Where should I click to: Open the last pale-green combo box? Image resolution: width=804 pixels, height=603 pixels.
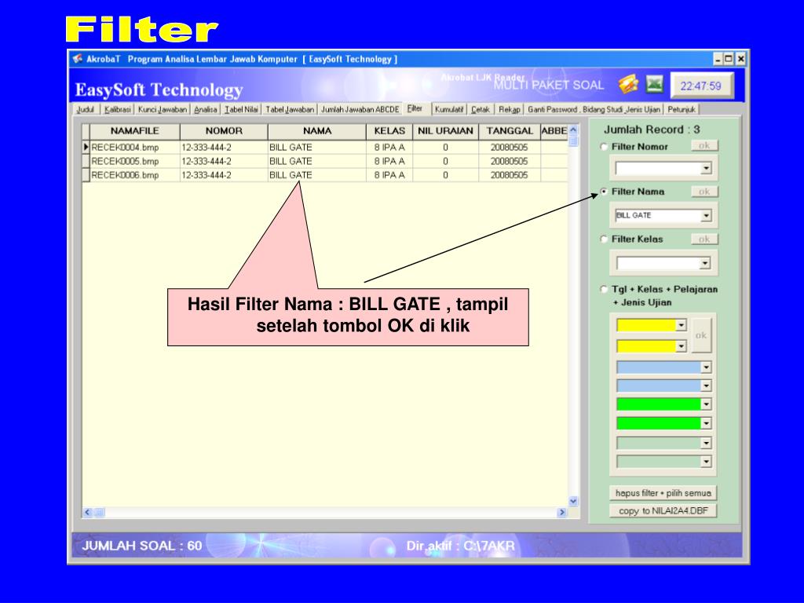pos(706,462)
